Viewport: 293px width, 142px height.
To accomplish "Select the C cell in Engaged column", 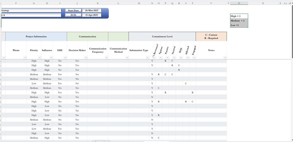I will 193,102.
